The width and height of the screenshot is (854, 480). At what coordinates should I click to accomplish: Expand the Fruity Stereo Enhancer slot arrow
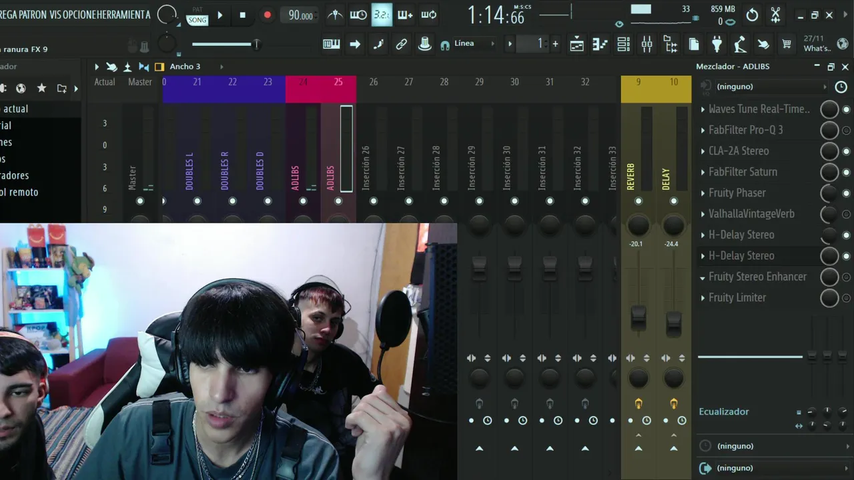pyautogui.click(x=703, y=277)
